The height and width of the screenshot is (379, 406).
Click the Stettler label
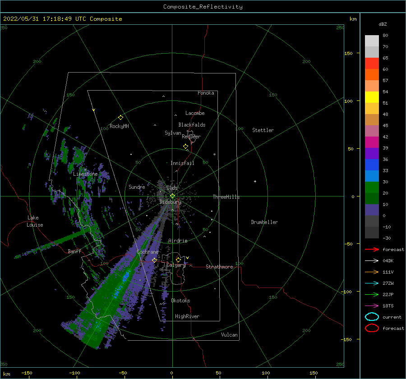coord(263,130)
